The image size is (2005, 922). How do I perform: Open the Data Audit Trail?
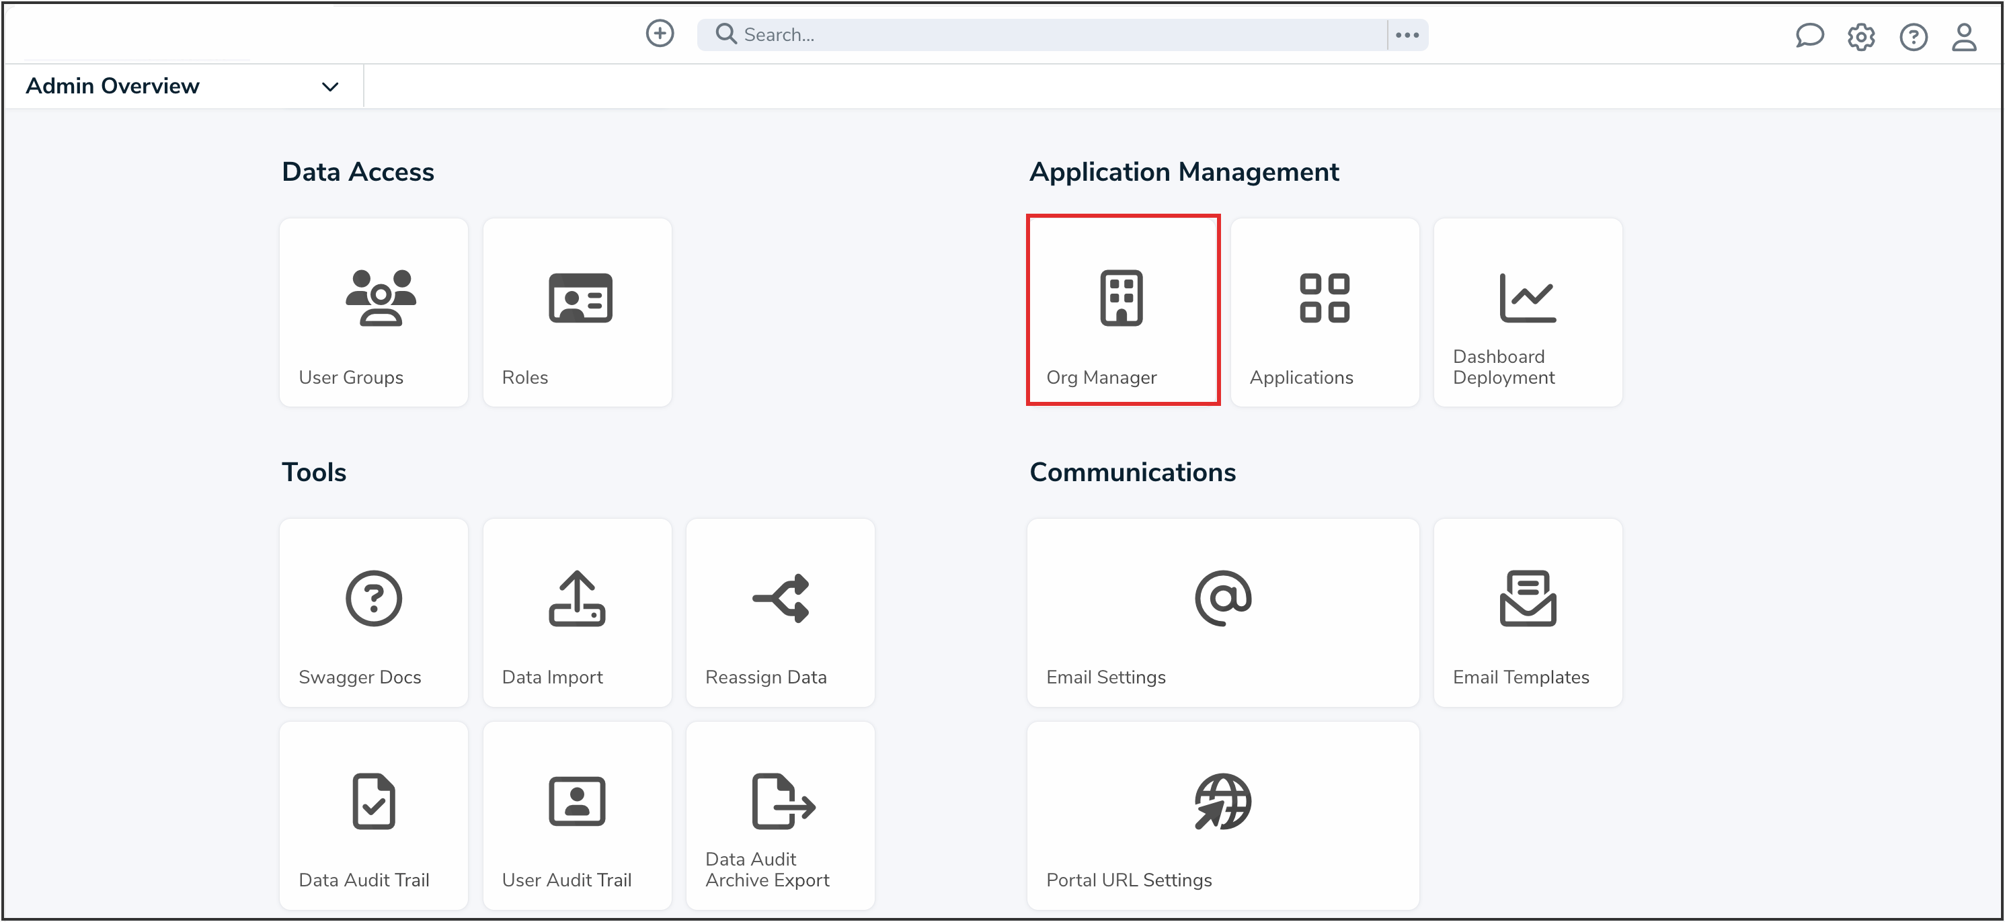[x=374, y=814]
